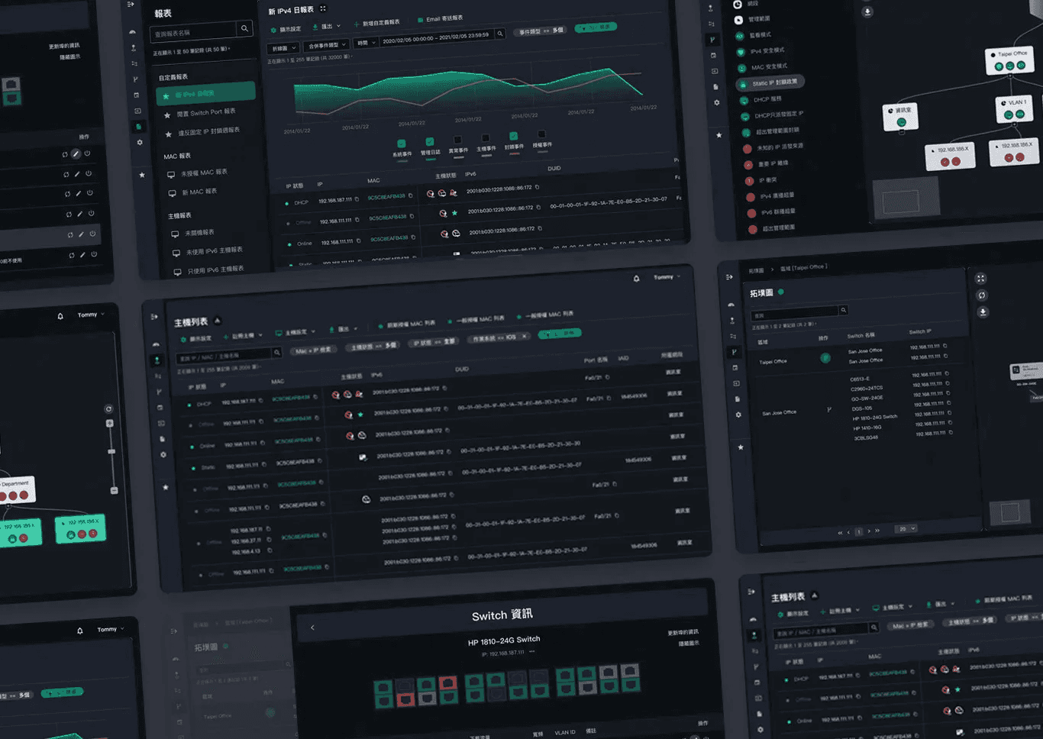Click settings gear in reports window sidebar
Viewport: 1043px width, 739px height.
(139, 143)
